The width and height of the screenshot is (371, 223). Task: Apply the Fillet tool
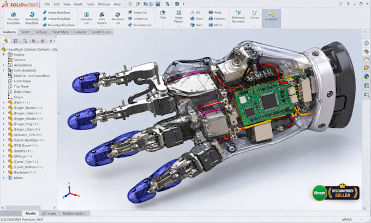pyautogui.click(x=163, y=15)
